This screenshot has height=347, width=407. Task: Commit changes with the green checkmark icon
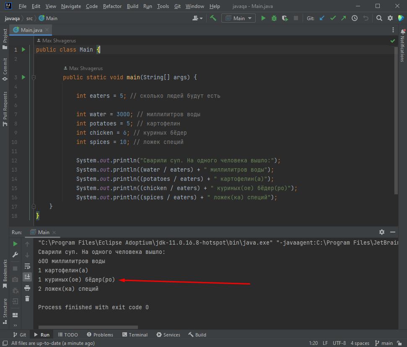tap(332, 18)
